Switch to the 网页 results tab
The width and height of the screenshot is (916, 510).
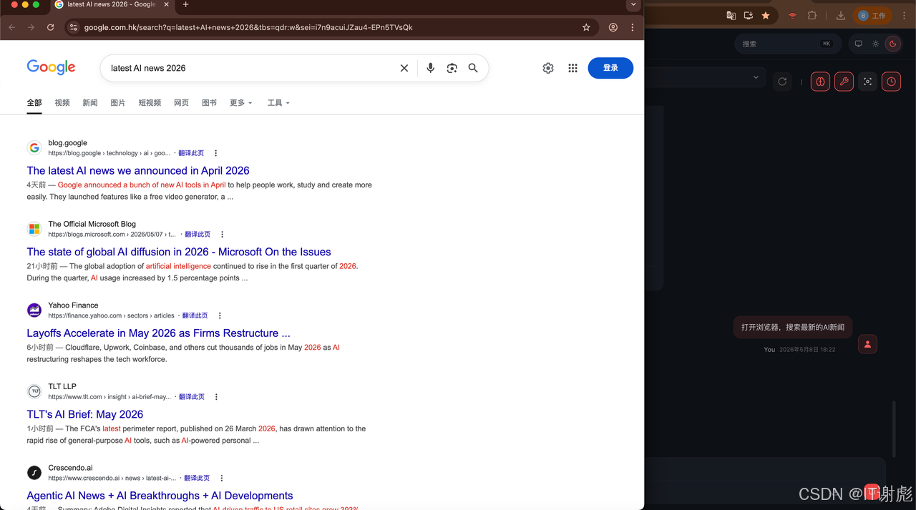point(181,103)
